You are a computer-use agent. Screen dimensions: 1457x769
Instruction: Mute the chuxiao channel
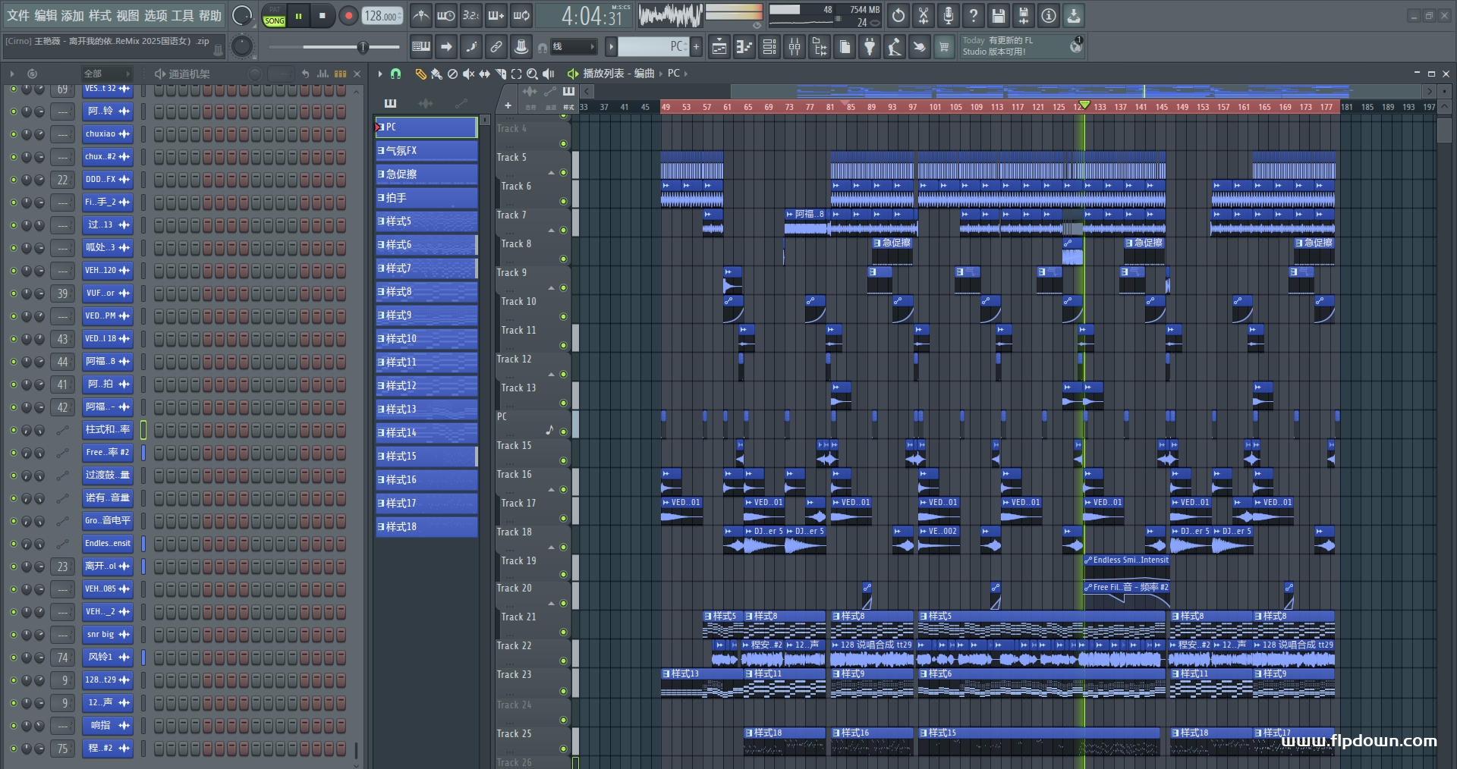pyautogui.click(x=13, y=134)
